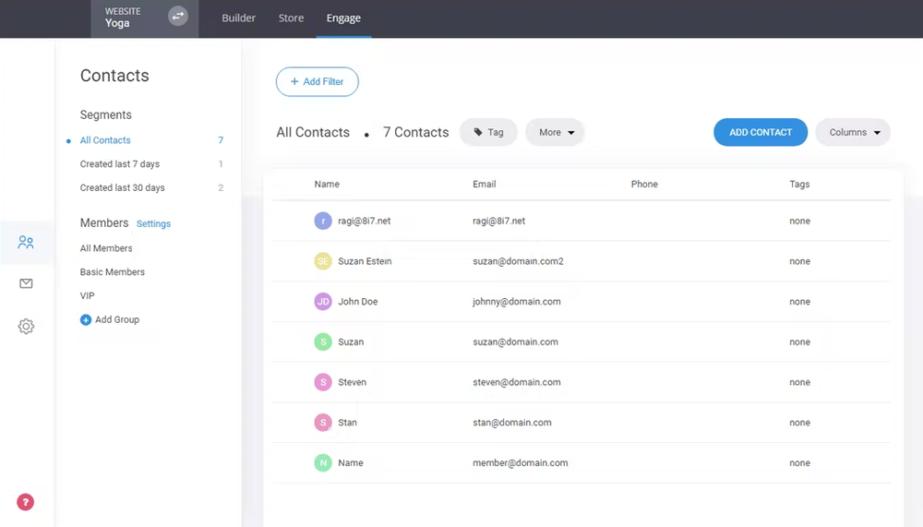
Task: Open Members Settings link
Action: pyautogui.click(x=153, y=223)
